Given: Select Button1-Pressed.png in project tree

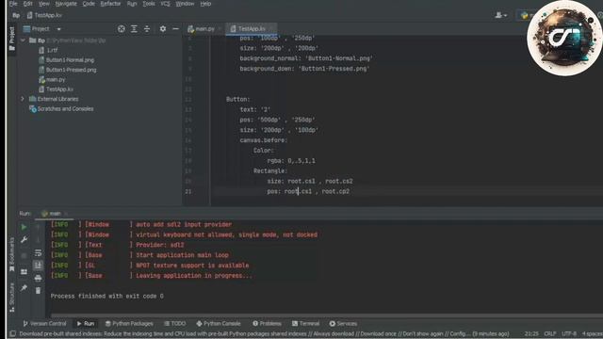Looking at the screenshot, I should click(67, 70).
